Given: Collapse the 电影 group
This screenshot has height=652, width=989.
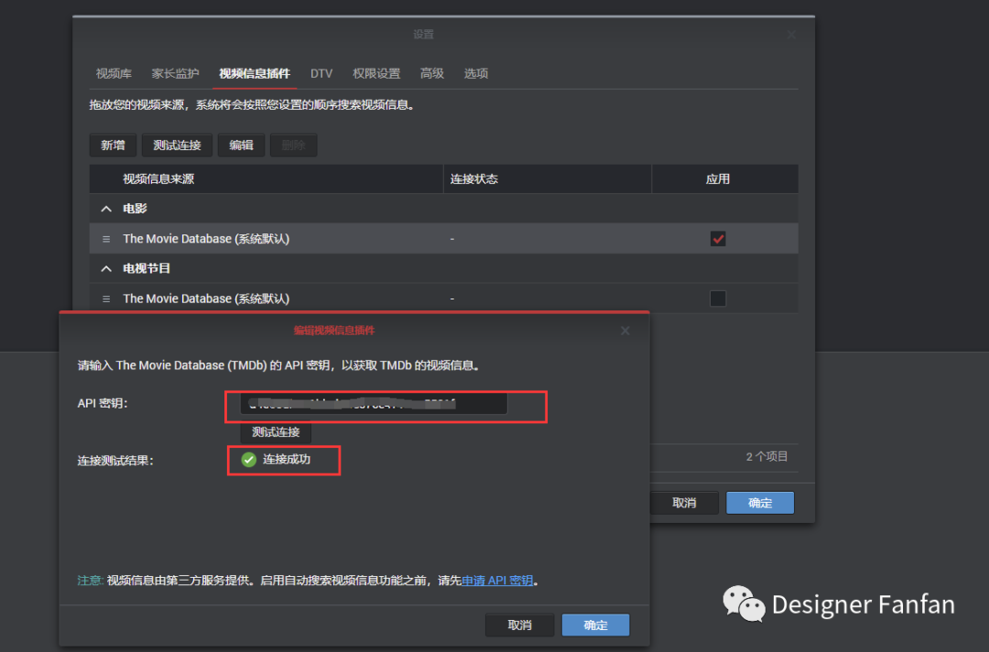Looking at the screenshot, I should pyautogui.click(x=106, y=209).
